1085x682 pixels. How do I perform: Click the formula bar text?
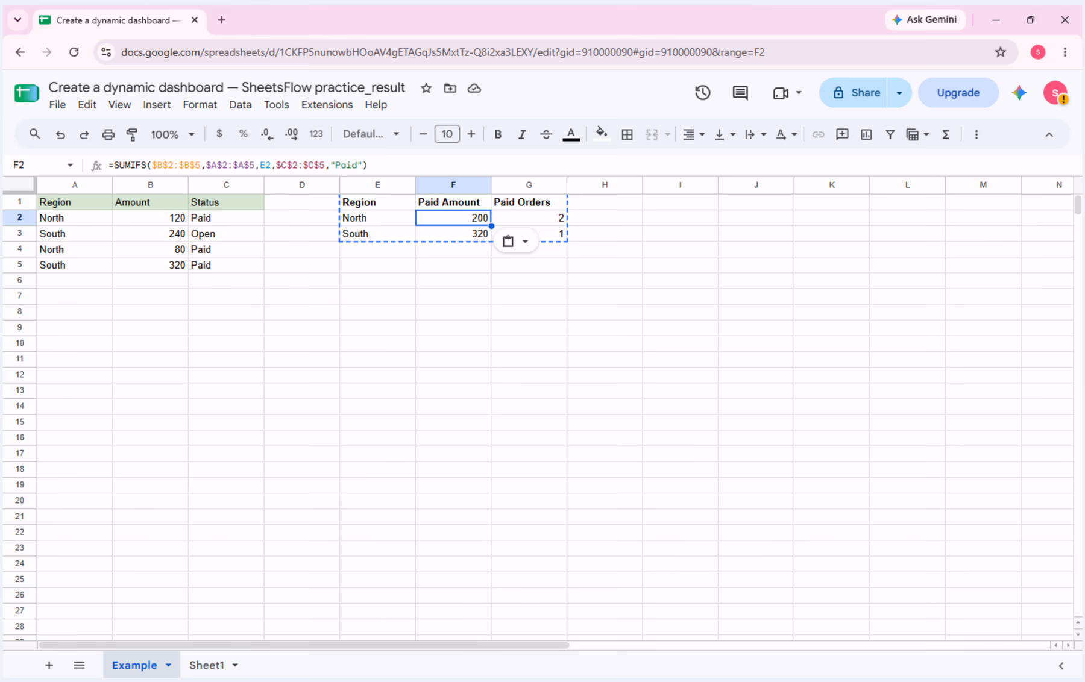click(x=238, y=165)
